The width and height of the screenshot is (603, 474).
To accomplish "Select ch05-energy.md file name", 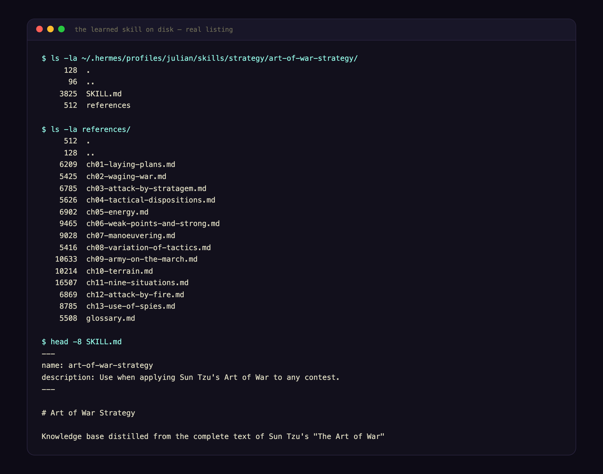I will [117, 212].
